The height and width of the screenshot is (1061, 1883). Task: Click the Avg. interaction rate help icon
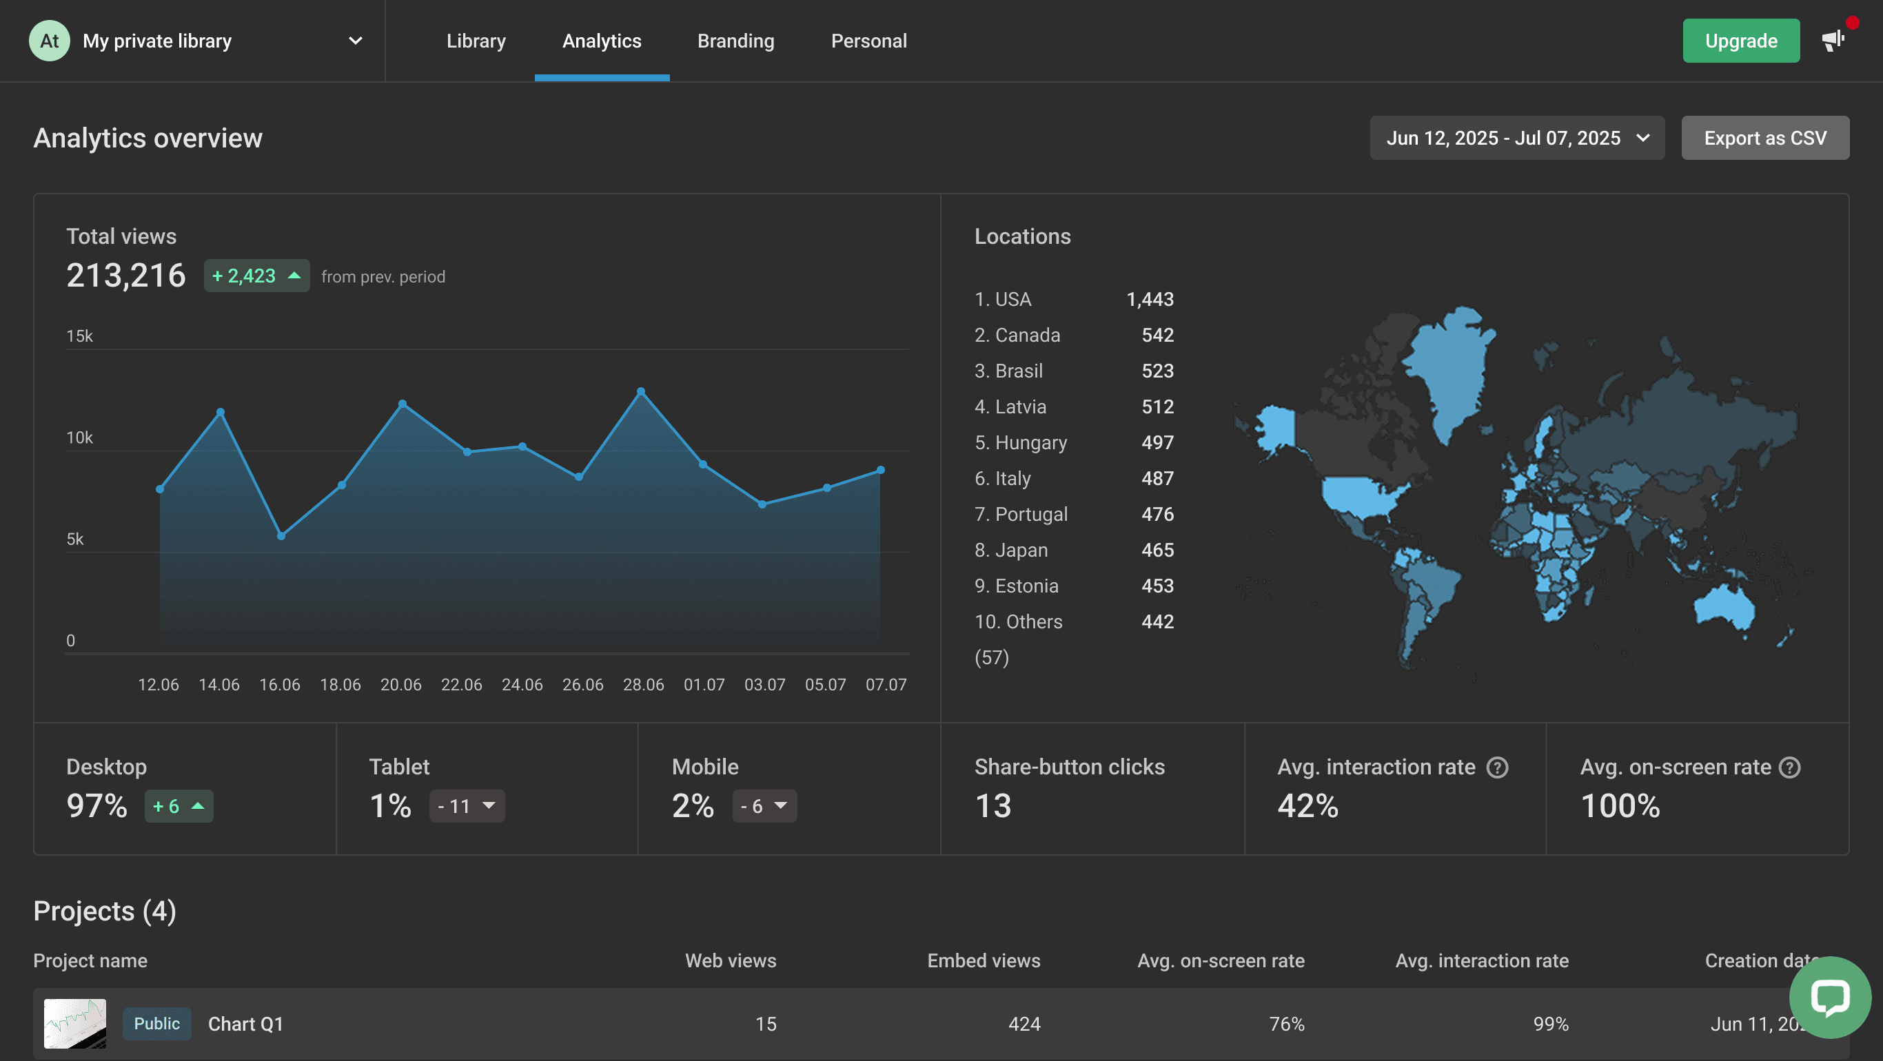[x=1497, y=768]
